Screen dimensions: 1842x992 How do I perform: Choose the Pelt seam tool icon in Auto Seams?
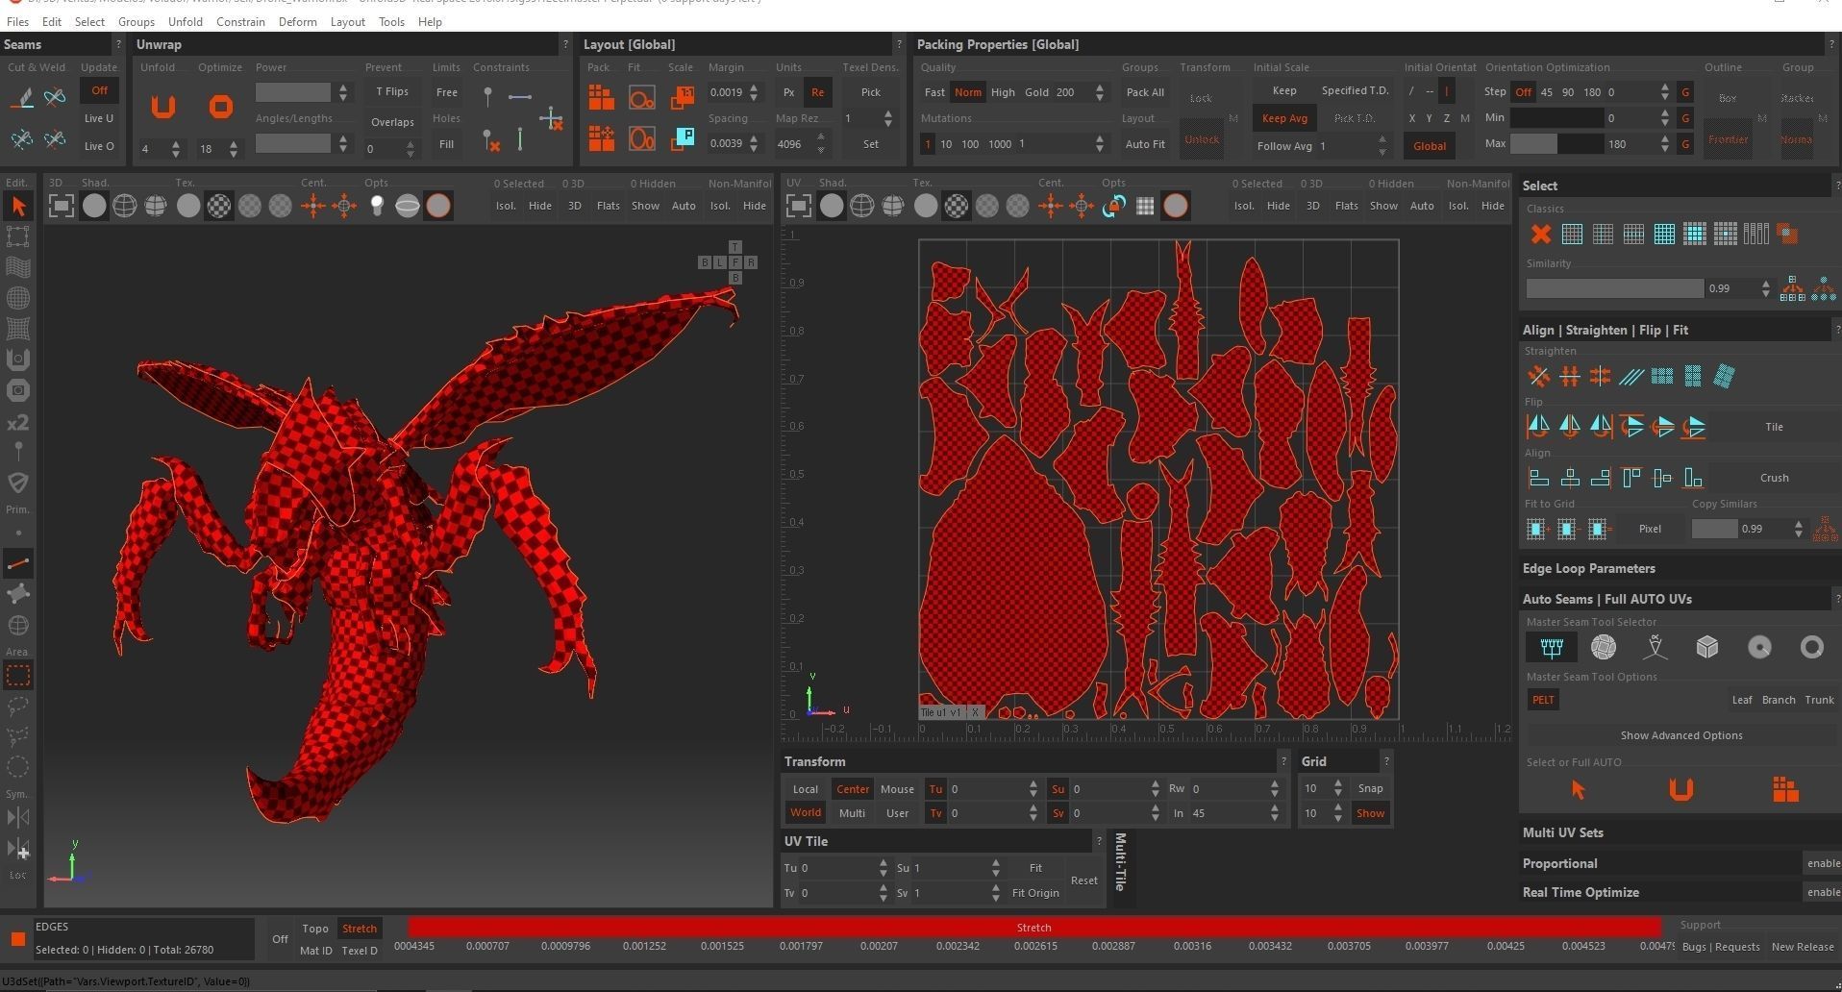pos(1552,648)
